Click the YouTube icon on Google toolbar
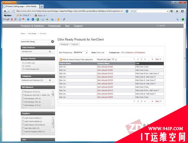188x143 pixels. [x=12, y=19]
